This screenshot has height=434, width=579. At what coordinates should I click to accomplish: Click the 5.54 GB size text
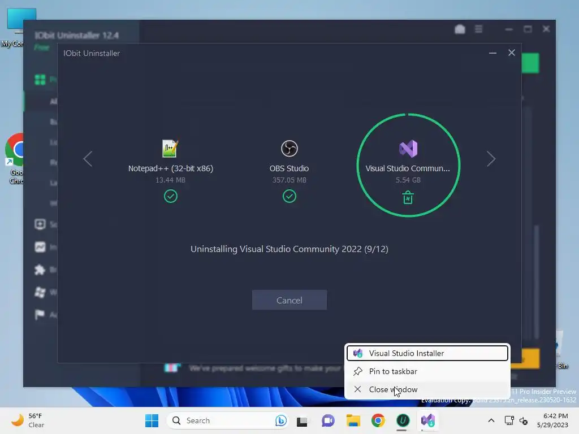(x=408, y=180)
